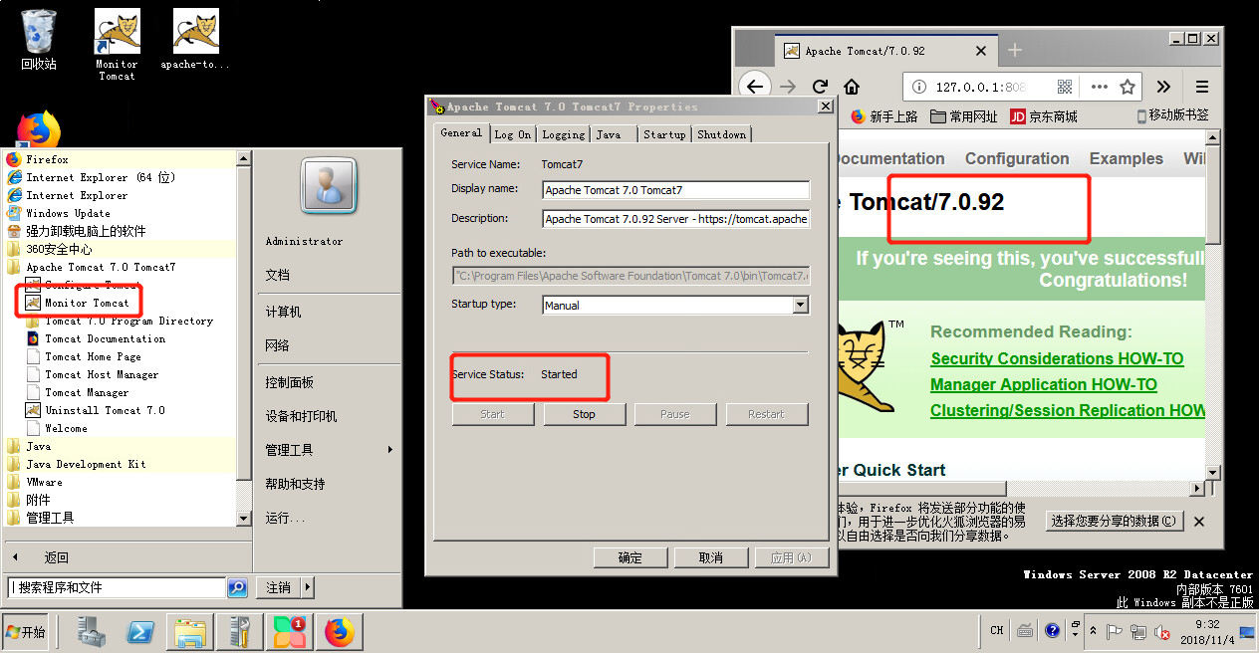Open the 京东商城 bookmark
The width and height of the screenshot is (1259, 653).
click(x=1044, y=116)
